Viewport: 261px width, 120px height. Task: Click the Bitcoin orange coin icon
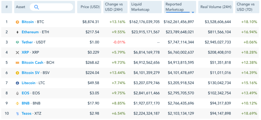click(x=17, y=22)
